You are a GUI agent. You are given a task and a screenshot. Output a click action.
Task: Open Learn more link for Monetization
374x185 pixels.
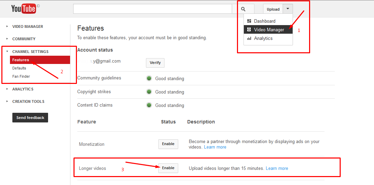click(x=215, y=147)
